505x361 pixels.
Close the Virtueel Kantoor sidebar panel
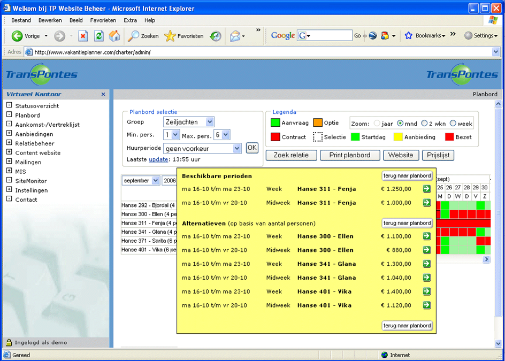pyautogui.click(x=103, y=94)
